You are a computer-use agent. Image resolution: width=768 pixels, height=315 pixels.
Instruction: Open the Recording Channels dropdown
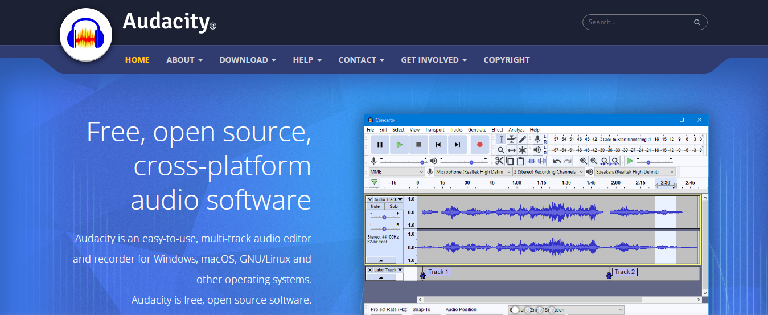(549, 172)
